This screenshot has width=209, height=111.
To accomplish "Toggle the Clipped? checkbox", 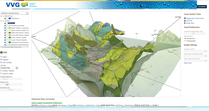I will [1, 60].
